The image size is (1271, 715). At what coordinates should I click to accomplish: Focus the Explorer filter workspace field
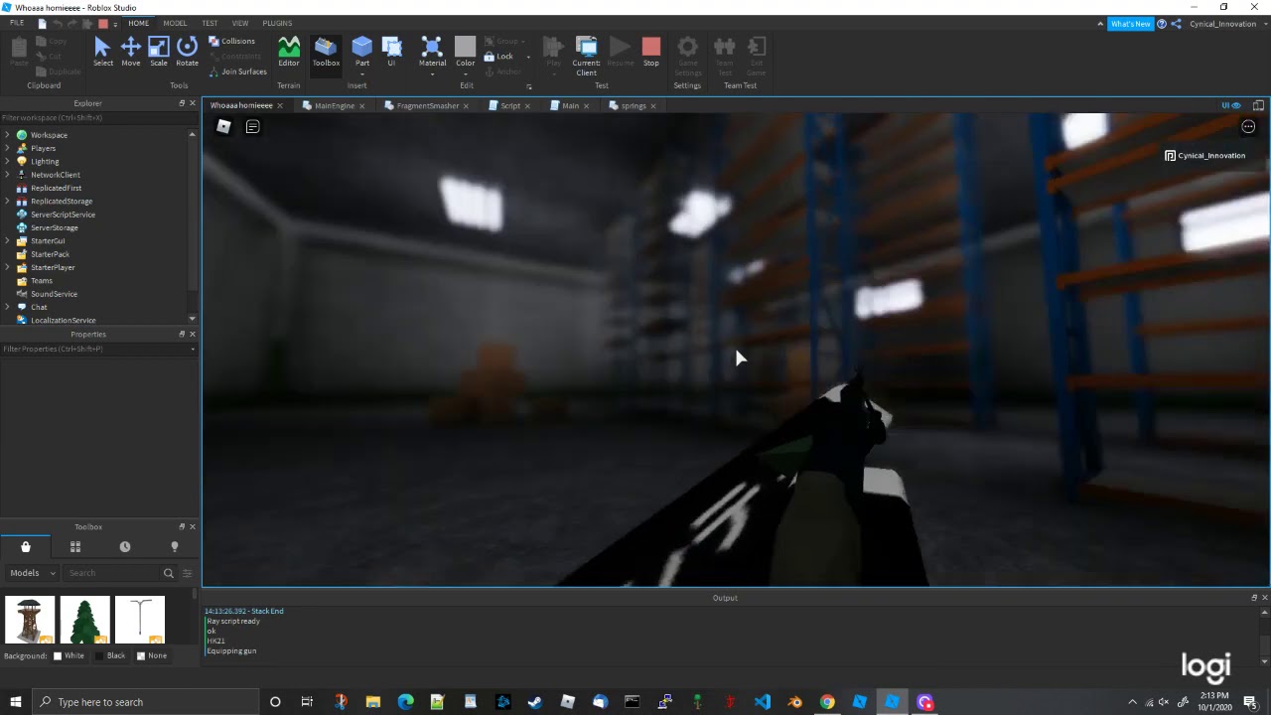(x=97, y=117)
